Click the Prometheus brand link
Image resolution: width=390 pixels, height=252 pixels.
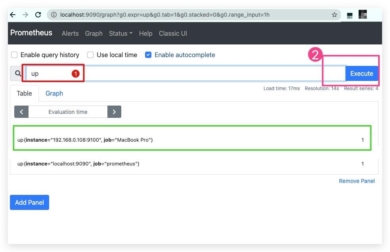[31, 33]
